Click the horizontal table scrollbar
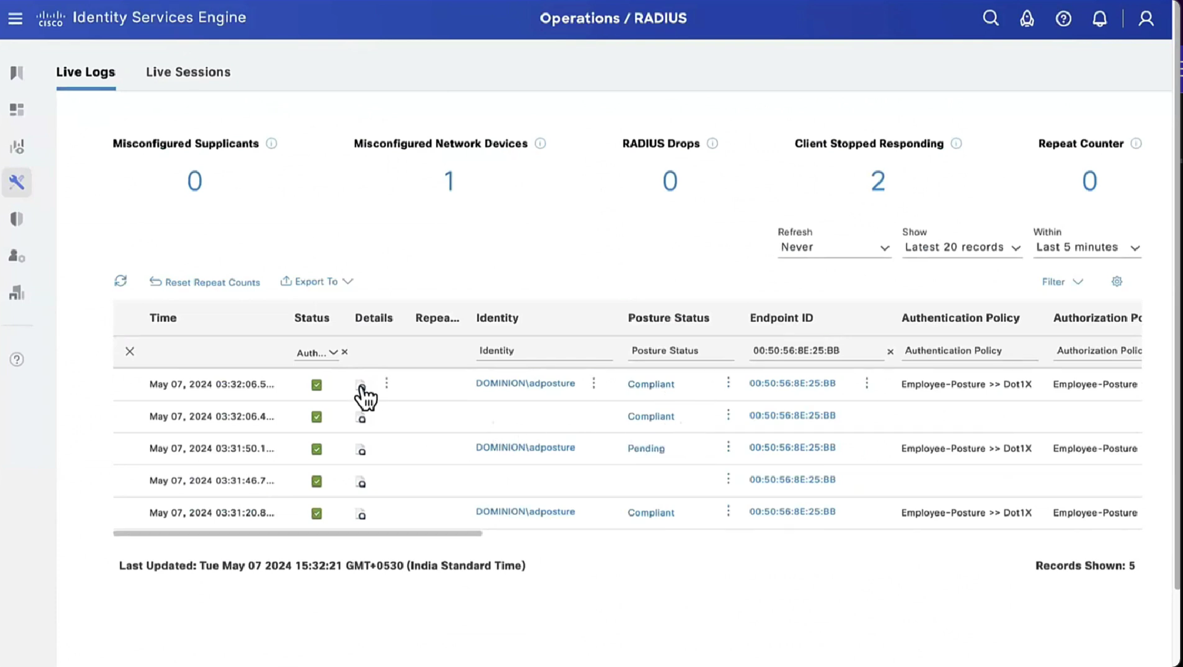Viewport: 1183px width, 667px height. click(x=298, y=533)
